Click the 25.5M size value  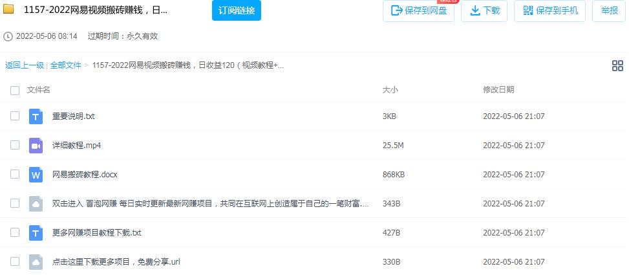click(x=393, y=146)
